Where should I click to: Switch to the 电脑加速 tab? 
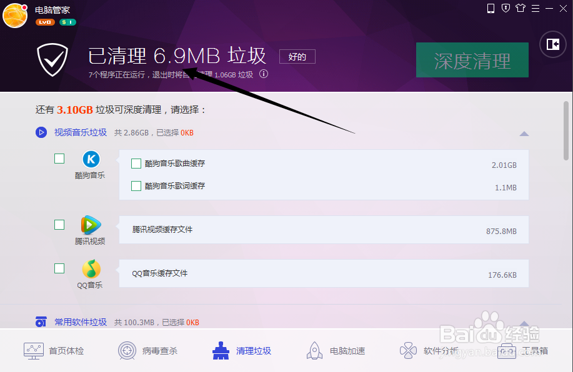336,350
